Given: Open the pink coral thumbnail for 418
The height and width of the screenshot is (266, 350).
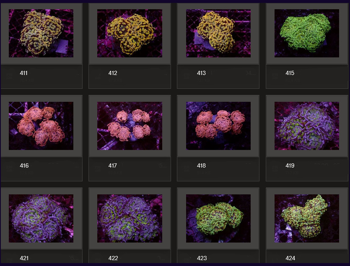Looking at the screenshot, I should tap(218, 126).
